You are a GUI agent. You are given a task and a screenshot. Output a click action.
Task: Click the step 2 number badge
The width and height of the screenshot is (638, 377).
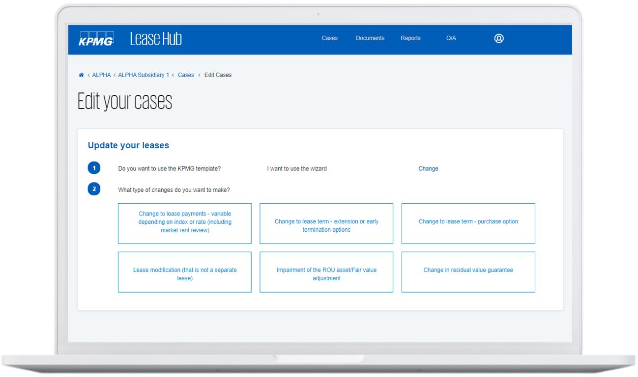point(94,189)
